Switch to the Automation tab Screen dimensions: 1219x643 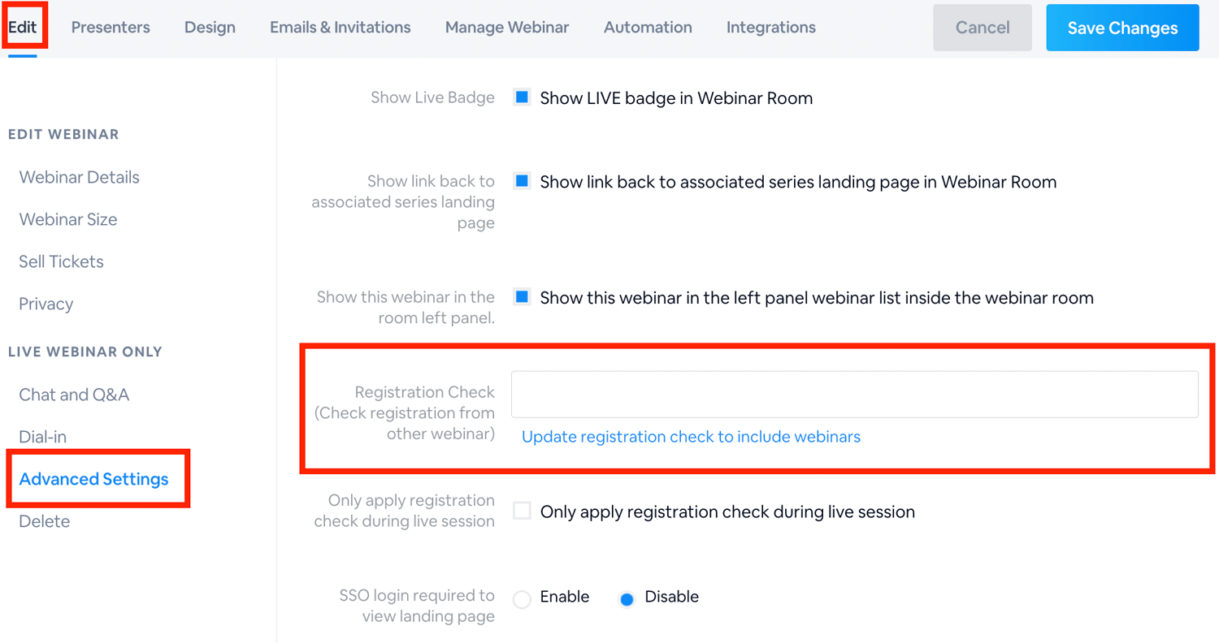[x=647, y=27]
